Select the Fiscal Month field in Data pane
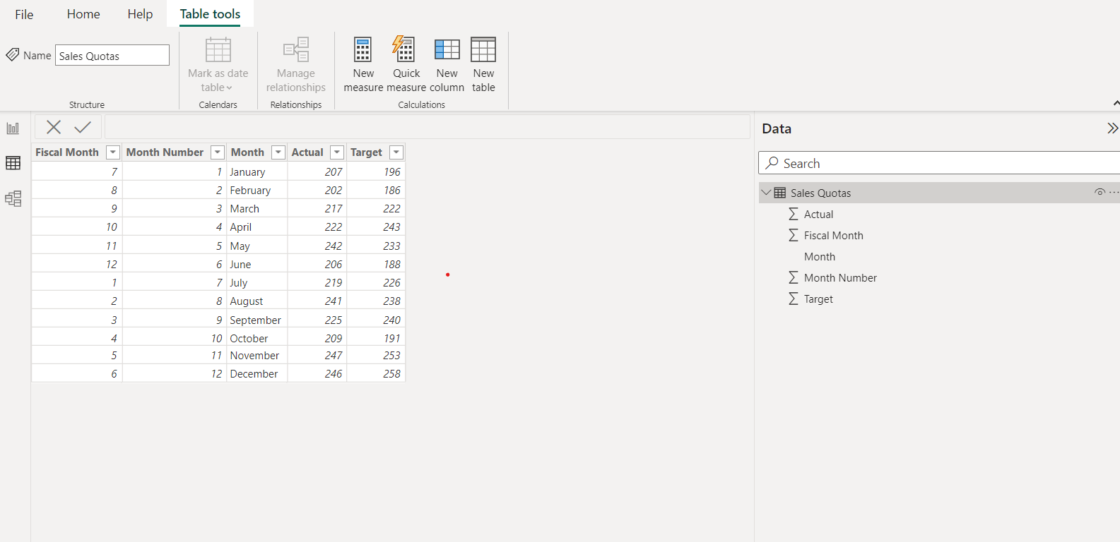 coord(833,235)
